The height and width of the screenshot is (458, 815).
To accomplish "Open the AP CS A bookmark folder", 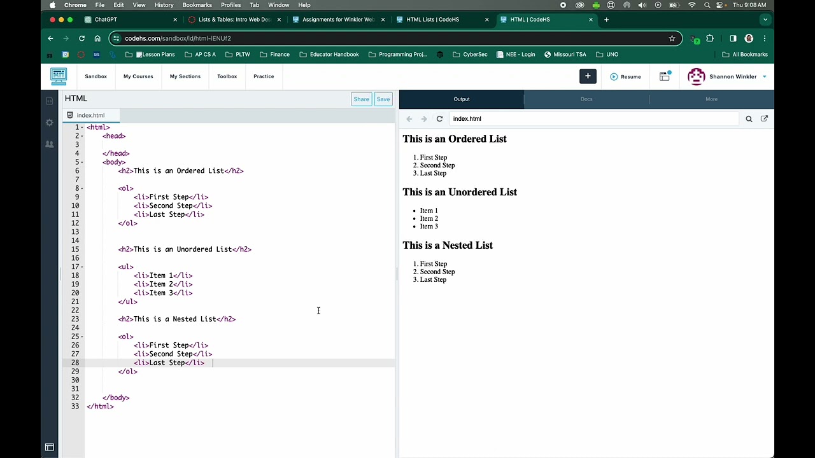I will point(200,55).
